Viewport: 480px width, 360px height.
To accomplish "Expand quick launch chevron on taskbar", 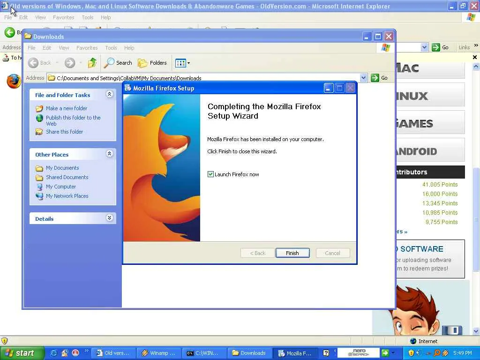I will [x=87, y=351].
